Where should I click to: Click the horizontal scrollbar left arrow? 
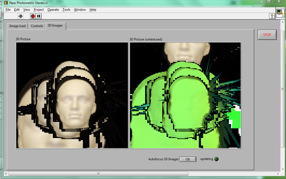click(6, 174)
